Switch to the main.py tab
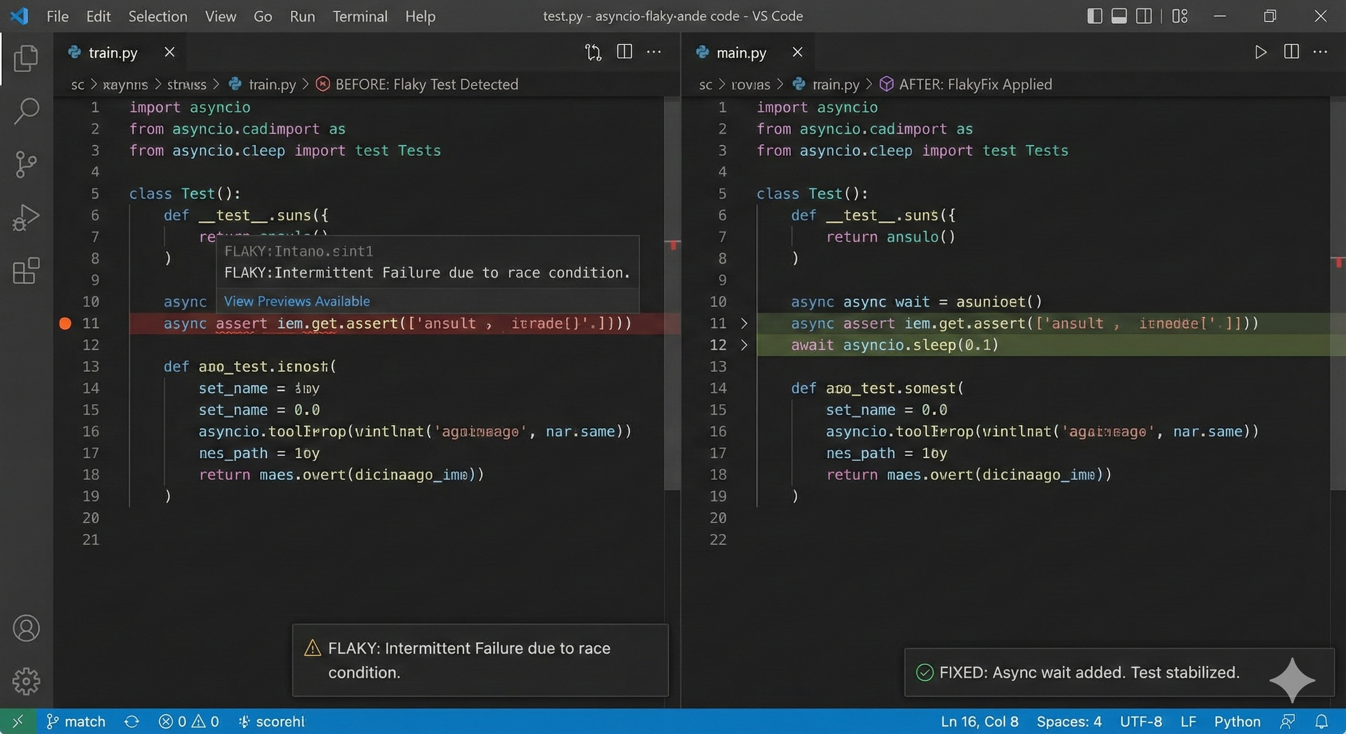Image resolution: width=1346 pixels, height=734 pixels. pyautogui.click(x=740, y=53)
